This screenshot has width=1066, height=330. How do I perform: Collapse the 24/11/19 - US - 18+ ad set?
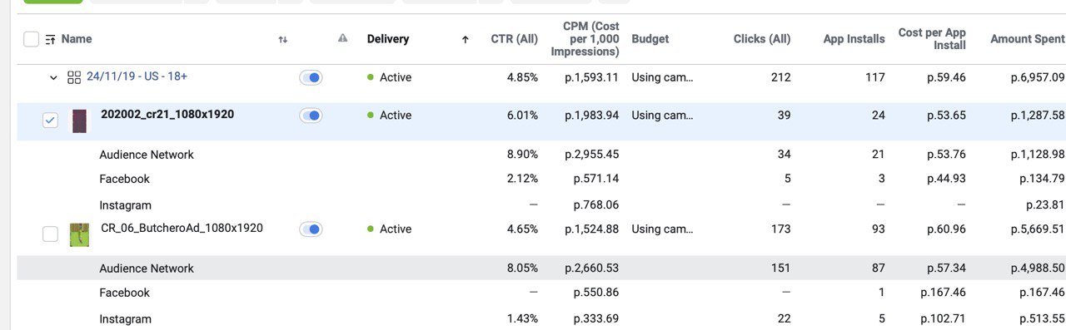(53, 77)
